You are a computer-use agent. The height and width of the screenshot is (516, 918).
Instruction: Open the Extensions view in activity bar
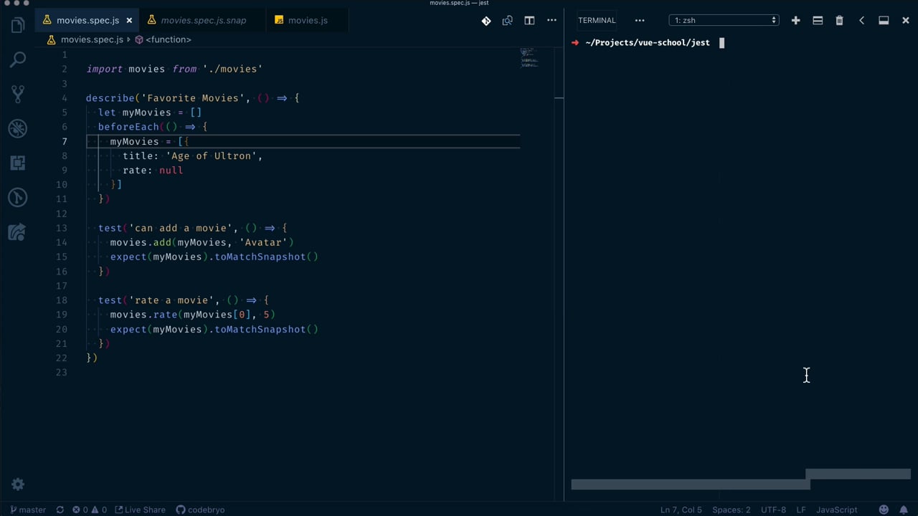click(x=18, y=163)
